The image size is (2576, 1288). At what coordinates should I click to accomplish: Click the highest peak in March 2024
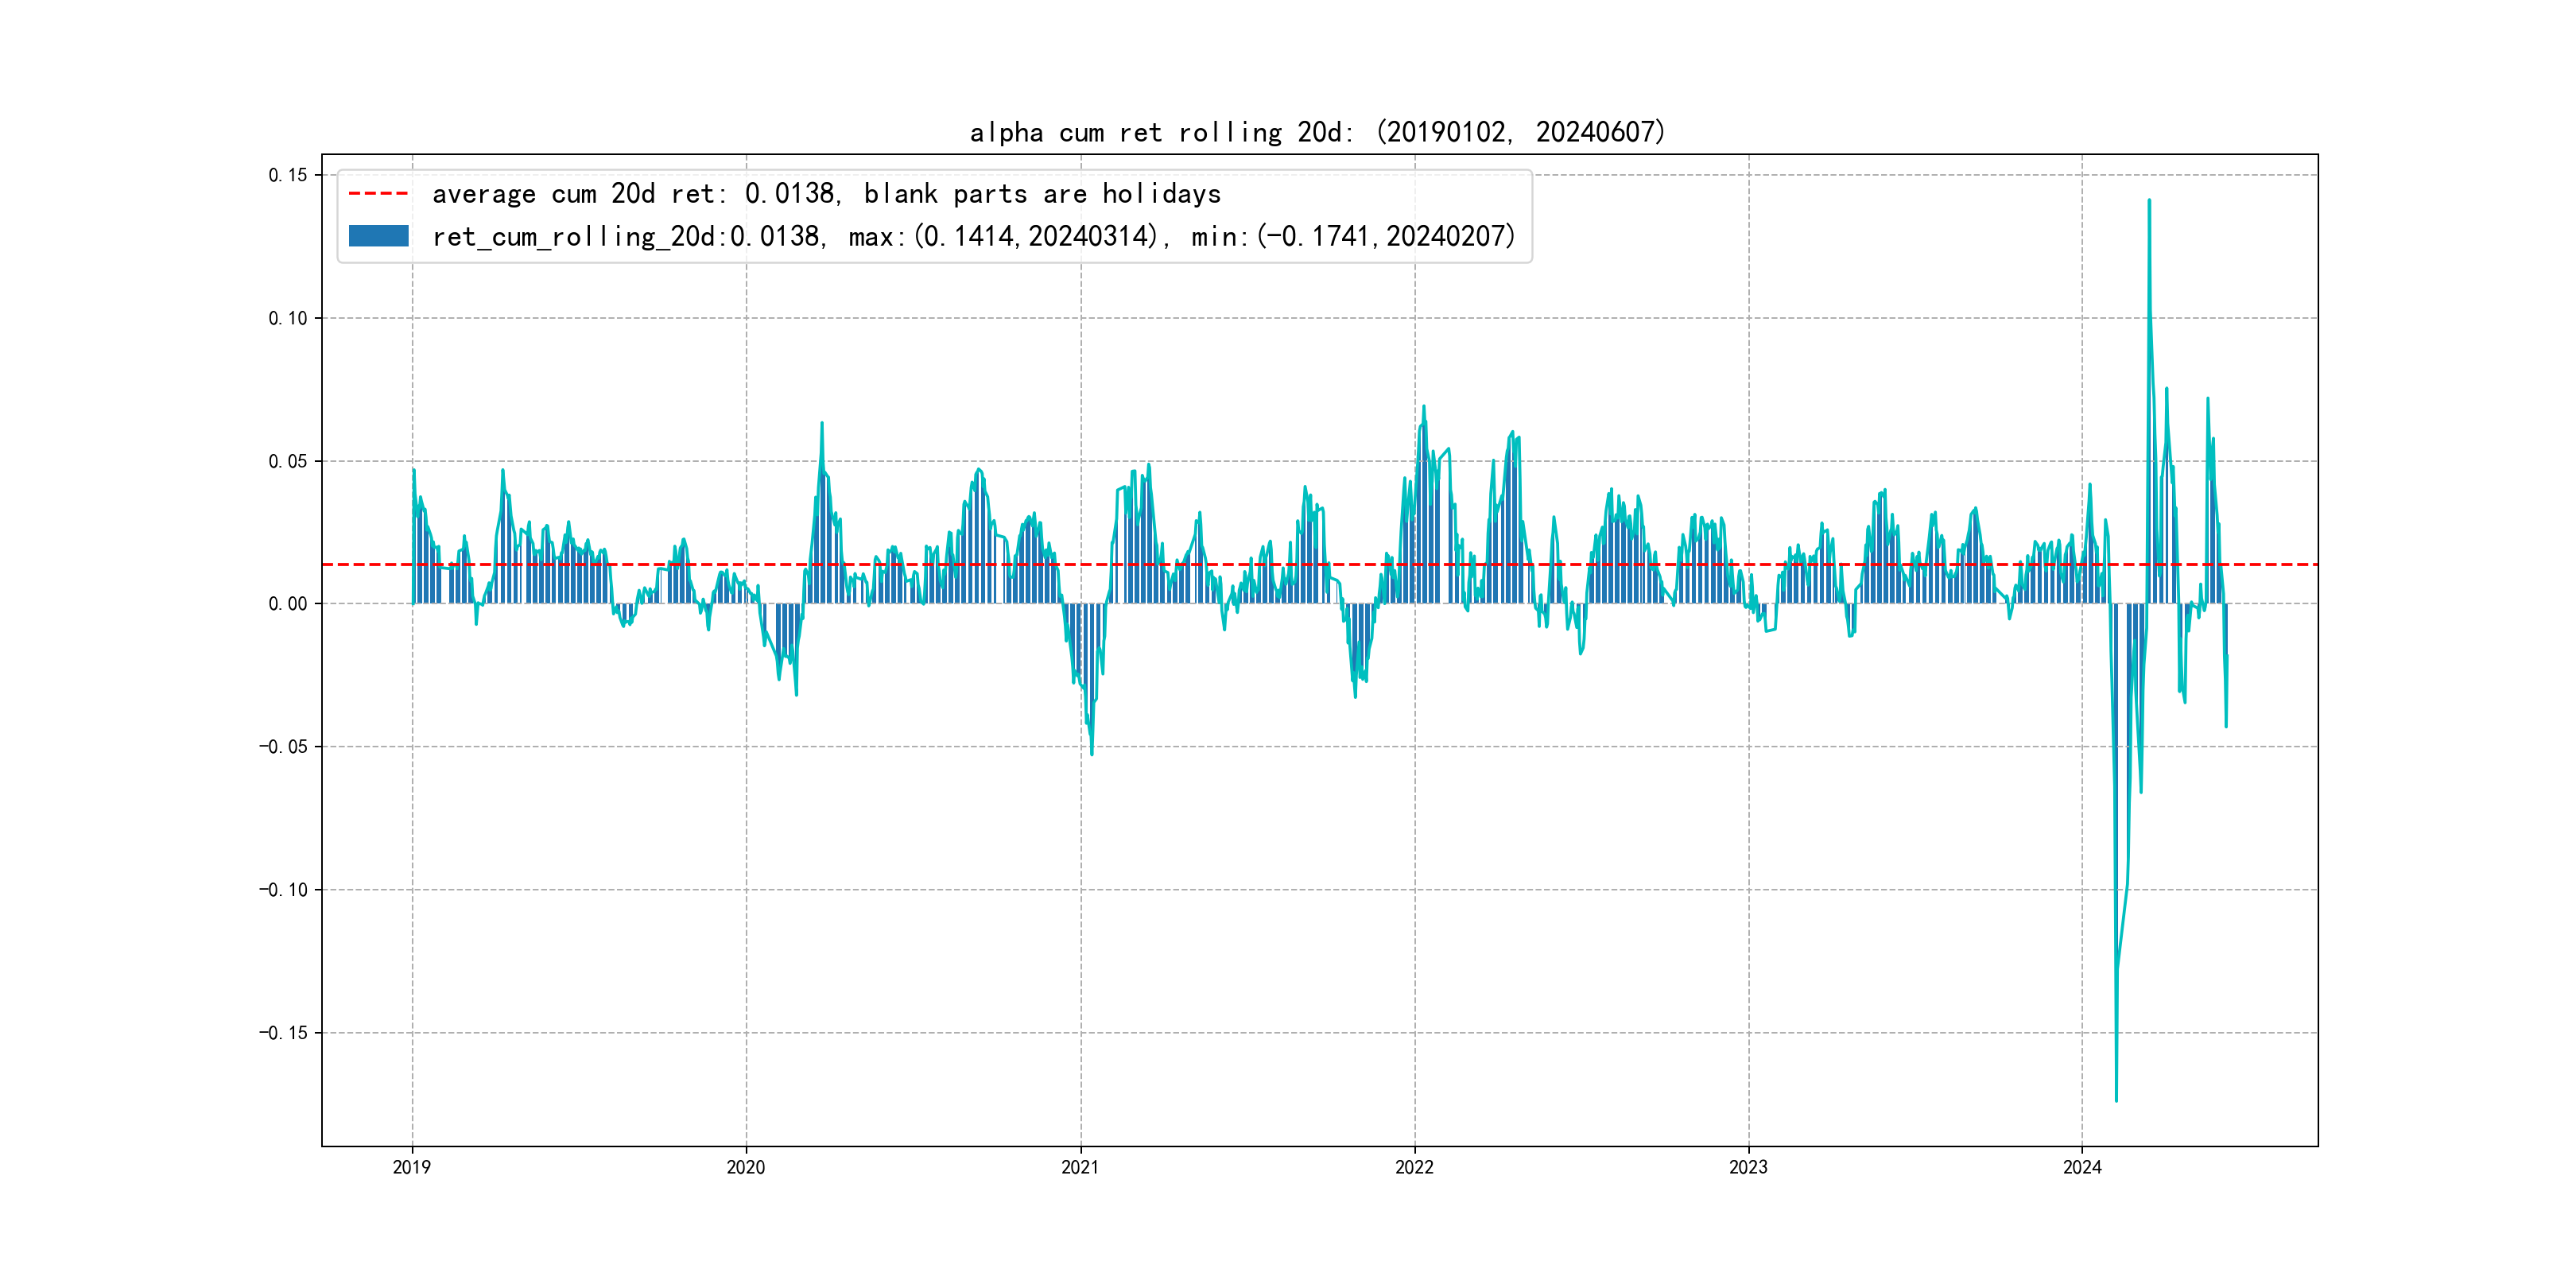[2149, 201]
